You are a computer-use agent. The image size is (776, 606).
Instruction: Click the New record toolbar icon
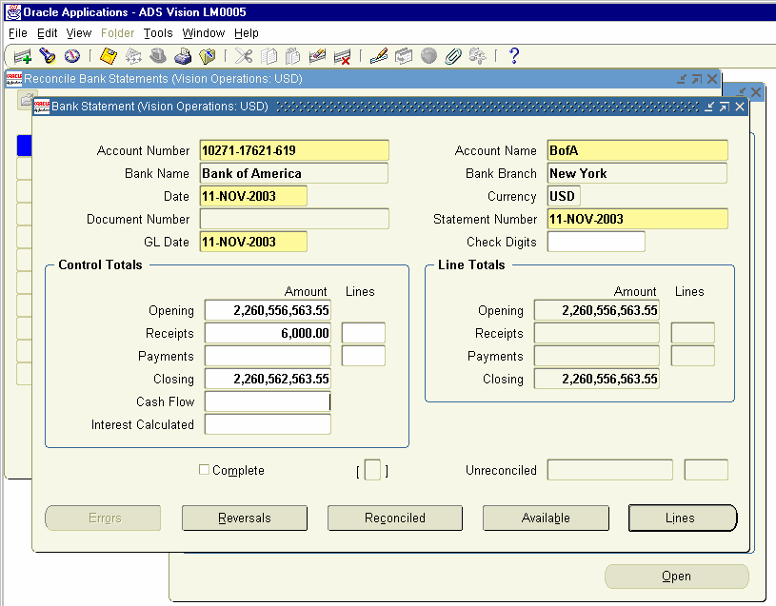click(23, 56)
